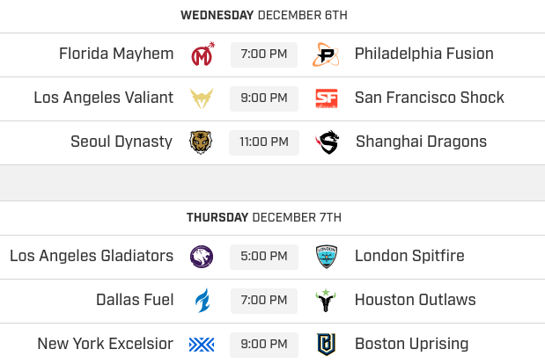Image resolution: width=545 pixels, height=364 pixels.
Task: Open the Houston Outlaws longhorn logo
Action: (x=326, y=301)
